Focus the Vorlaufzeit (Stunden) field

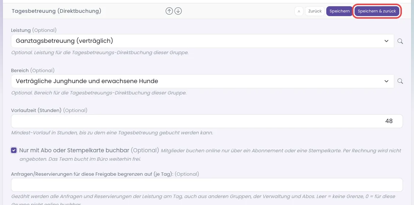(207, 121)
